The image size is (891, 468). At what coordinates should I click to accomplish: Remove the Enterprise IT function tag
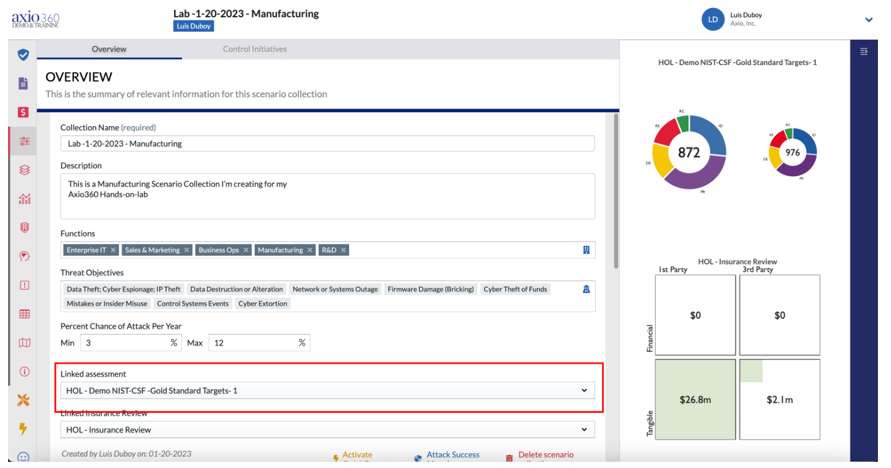pos(113,250)
